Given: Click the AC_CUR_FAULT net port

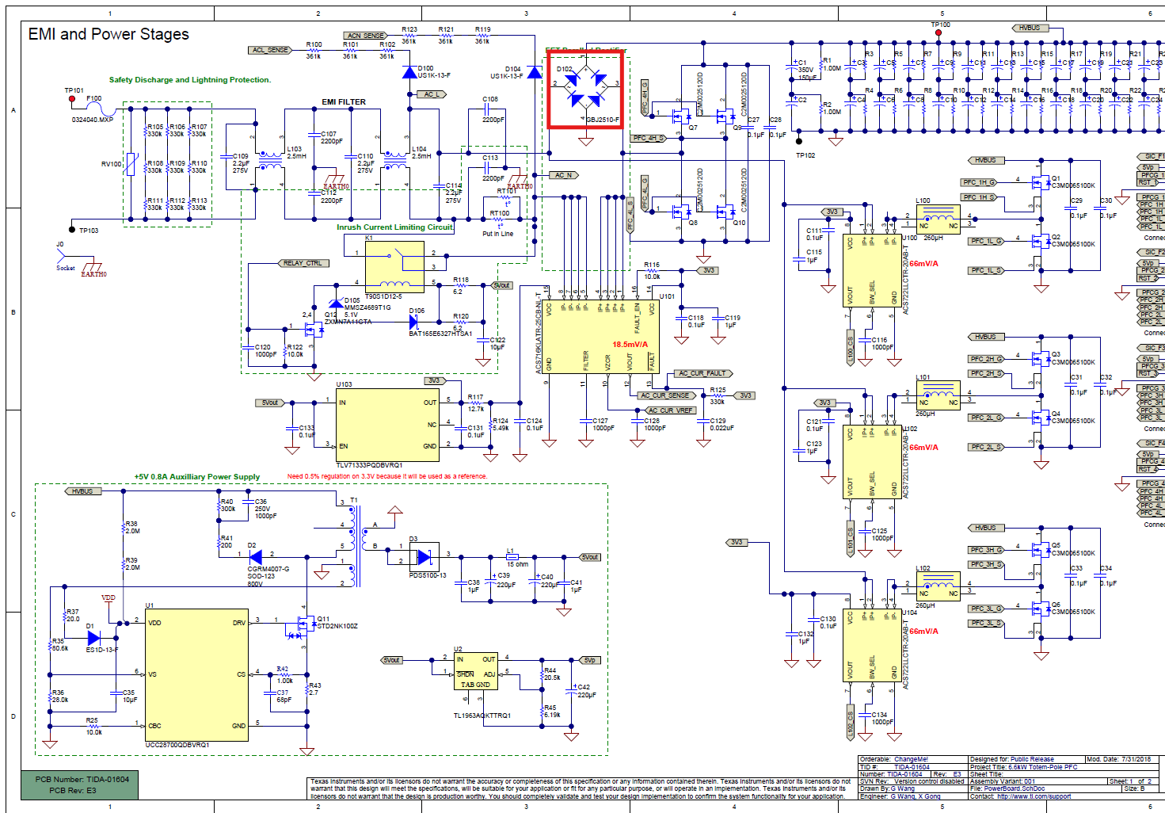Looking at the screenshot, I should 703,373.
